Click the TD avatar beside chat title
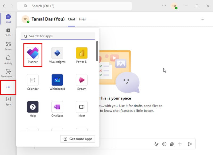This screenshot has height=155, width=213. click(26, 19)
